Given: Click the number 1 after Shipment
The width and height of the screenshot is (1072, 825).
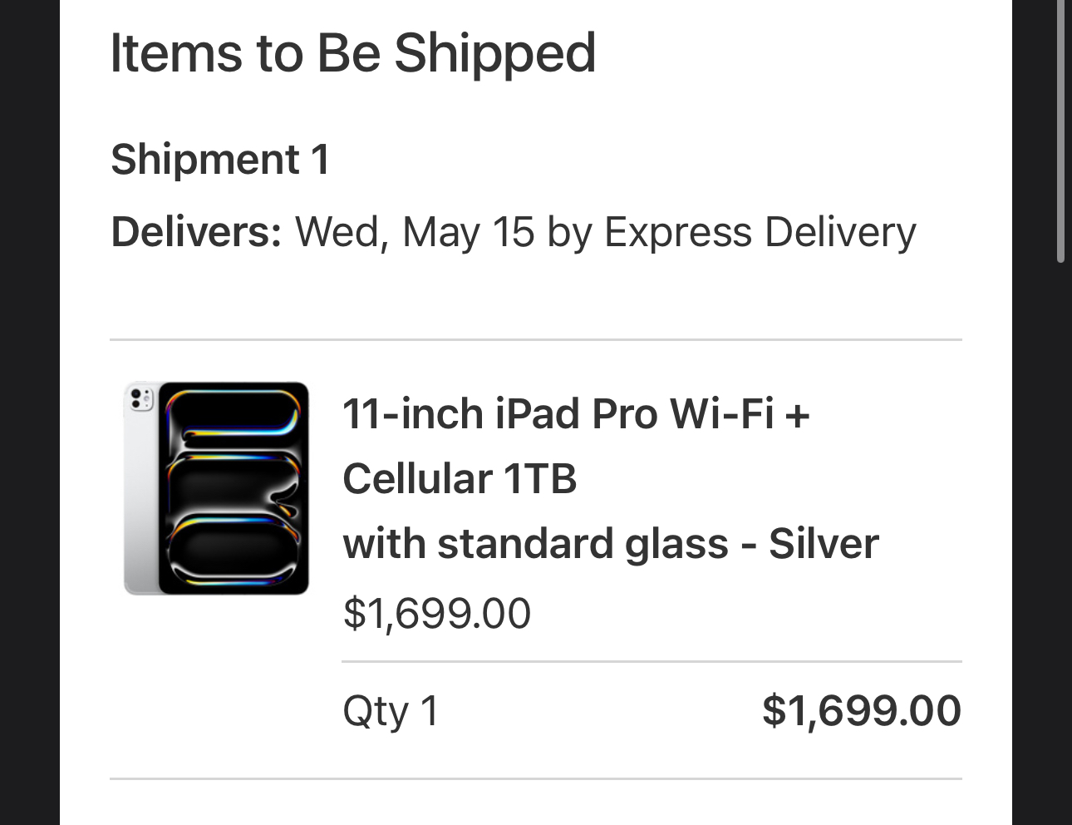Looking at the screenshot, I should click(320, 159).
